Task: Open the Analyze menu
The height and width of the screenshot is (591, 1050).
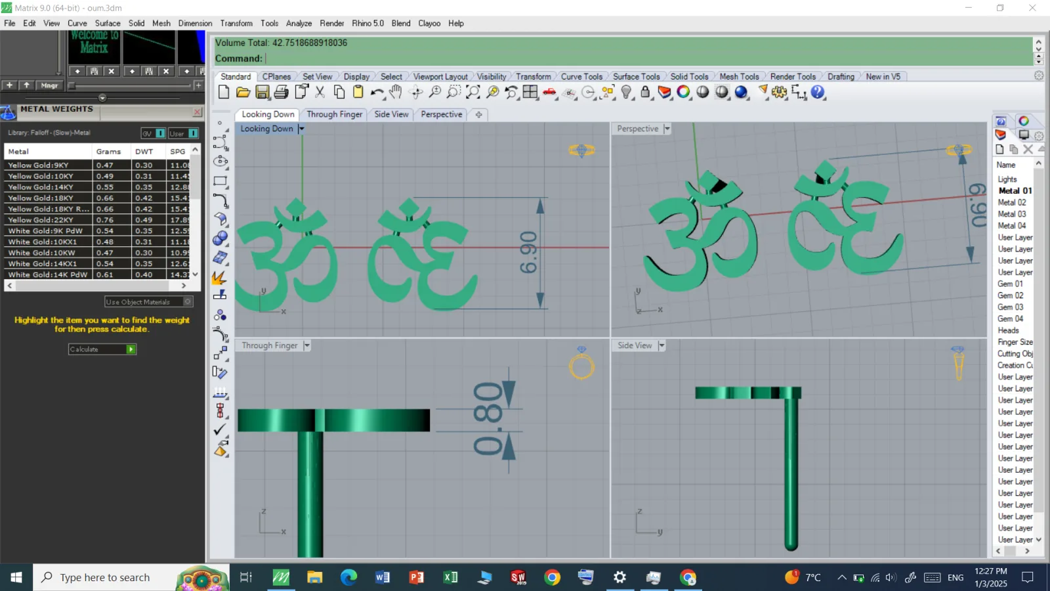Action: (299, 23)
